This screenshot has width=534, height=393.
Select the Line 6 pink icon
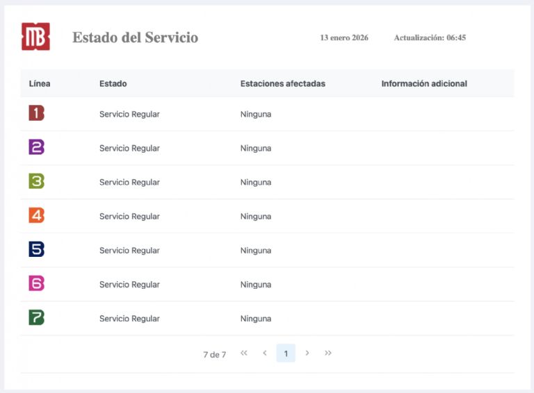[x=36, y=283]
